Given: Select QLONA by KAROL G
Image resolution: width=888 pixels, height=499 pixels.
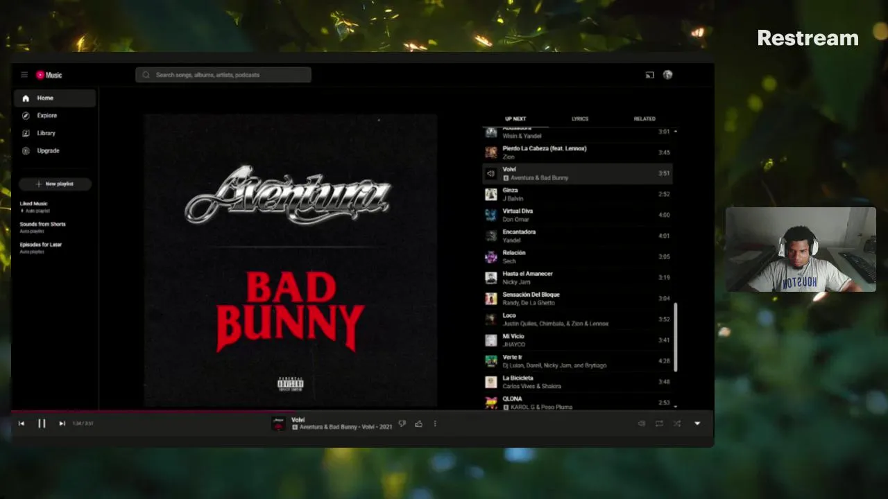Looking at the screenshot, I should click(577, 402).
